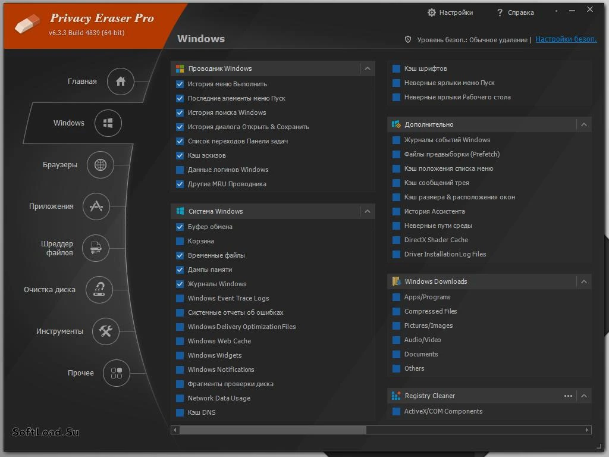Open the Прочее tab label
Viewport: 609px width, 457px height.
point(81,373)
